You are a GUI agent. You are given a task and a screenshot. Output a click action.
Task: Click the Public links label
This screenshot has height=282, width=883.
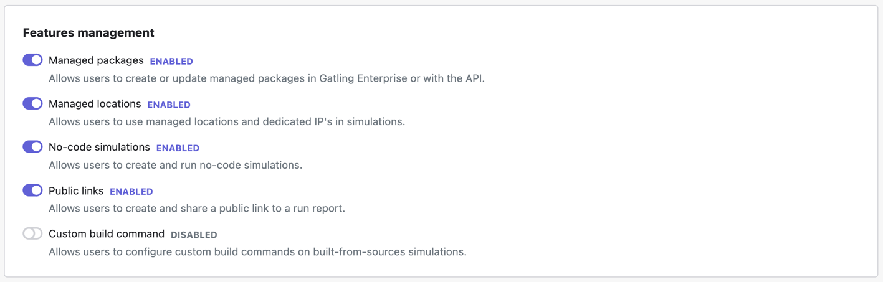(76, 190)
